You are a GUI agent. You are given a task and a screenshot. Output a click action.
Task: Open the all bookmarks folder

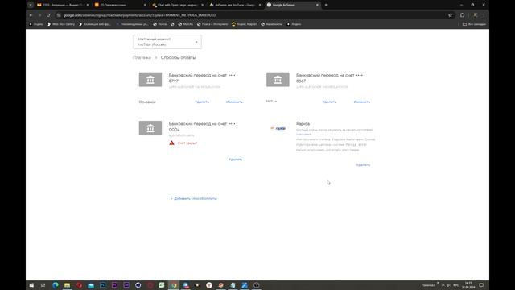474,24
